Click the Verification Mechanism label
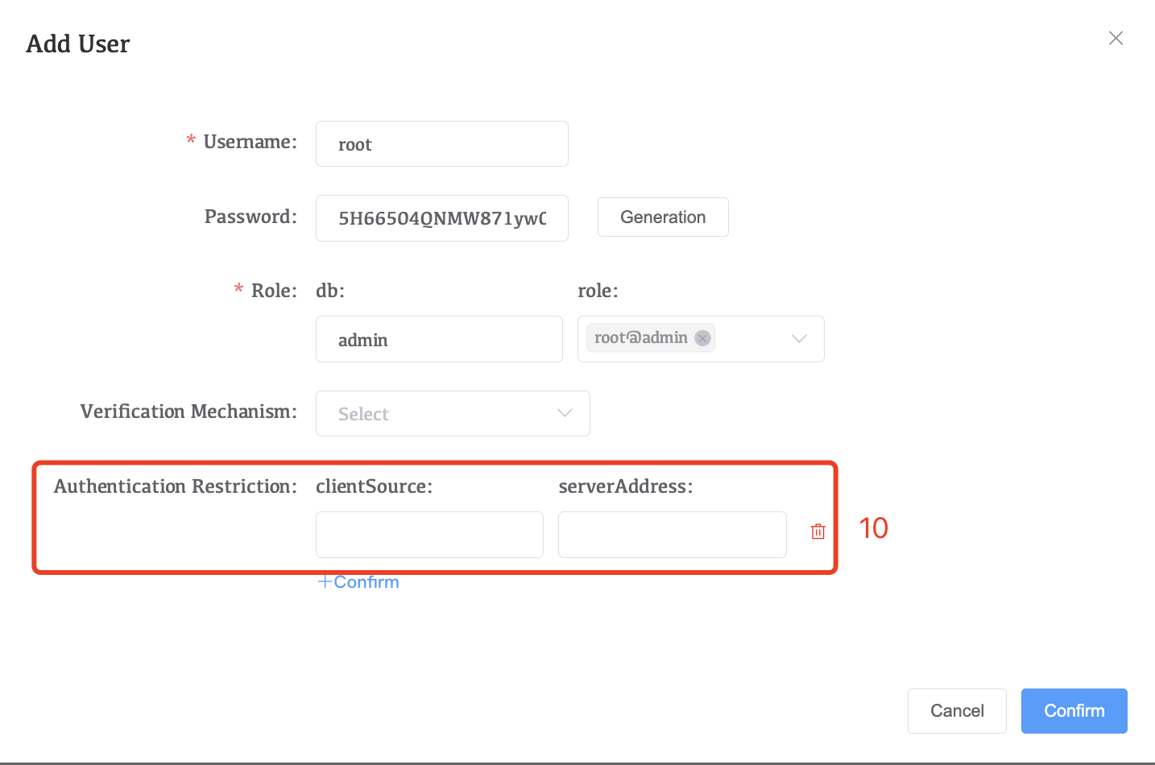 pyautogui.click(x=188, y=411)
